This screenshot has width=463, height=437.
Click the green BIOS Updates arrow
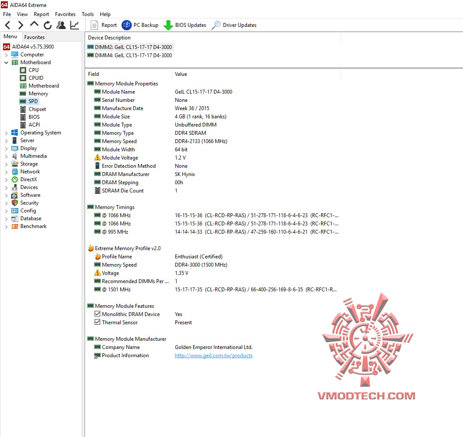coord(168,26)
